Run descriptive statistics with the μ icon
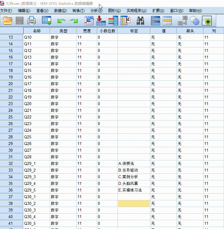224x229 pixels. (x=125, y=21)
